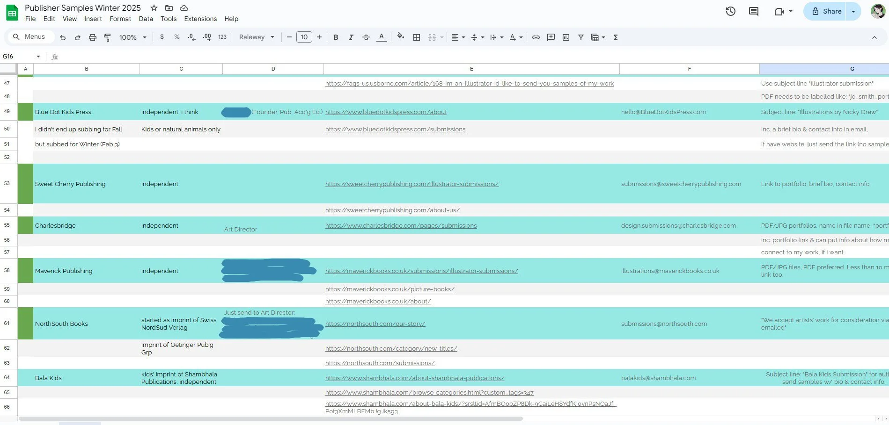Star the document
This screenshot has width=889, height=425.
[x=154, y=8]
